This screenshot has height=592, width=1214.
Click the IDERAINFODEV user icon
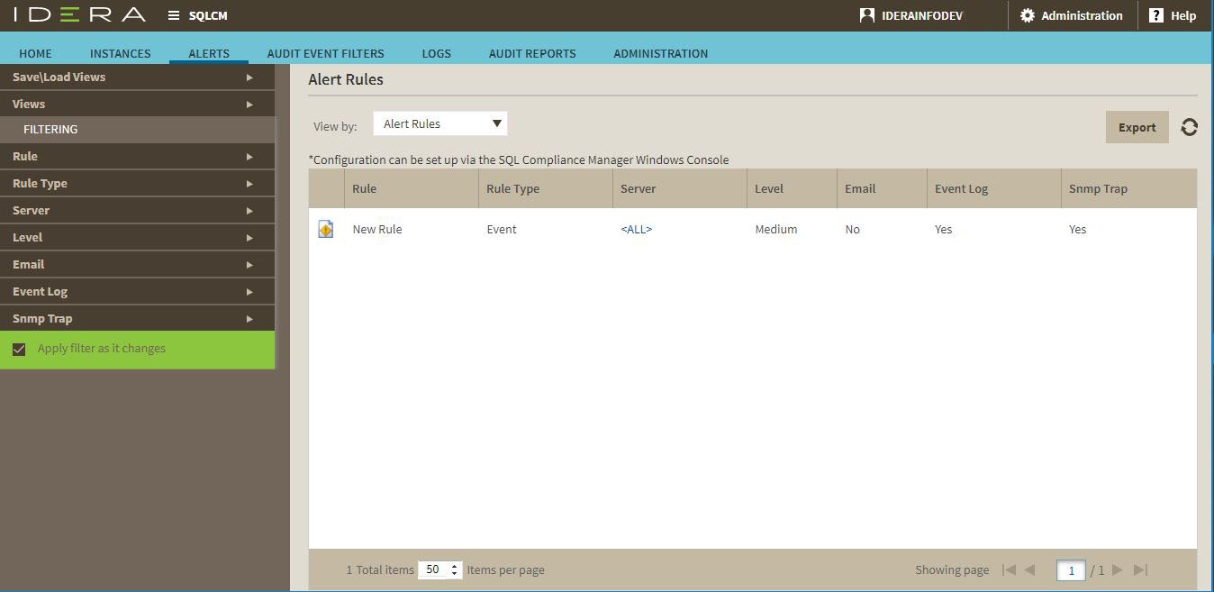pyautogui.click(x=866, y=15)
